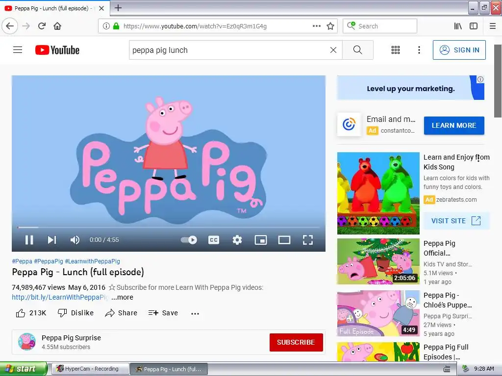This screenshot has width=502, height=376.
Task: Click the #PeppaPig hashtag
Action: (x=49, y=261)
